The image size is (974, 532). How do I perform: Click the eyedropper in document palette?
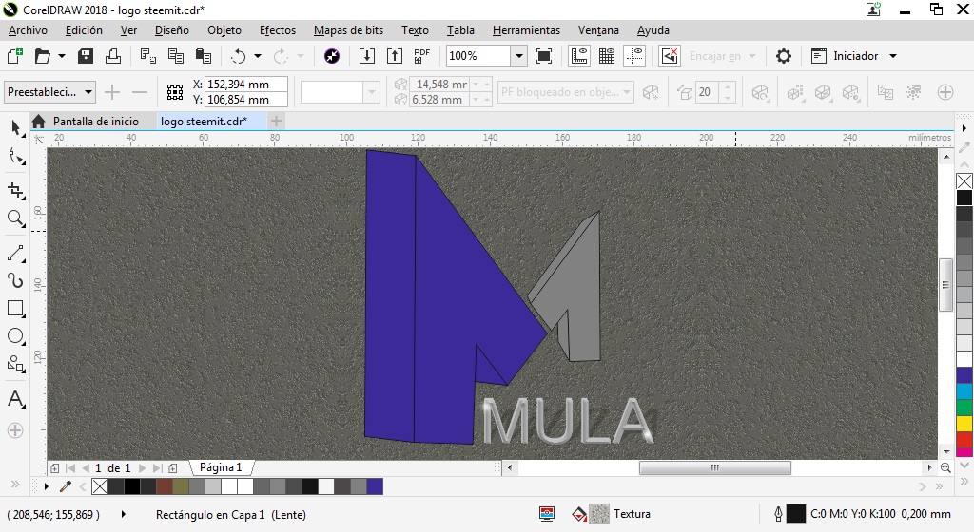(66, 486)
